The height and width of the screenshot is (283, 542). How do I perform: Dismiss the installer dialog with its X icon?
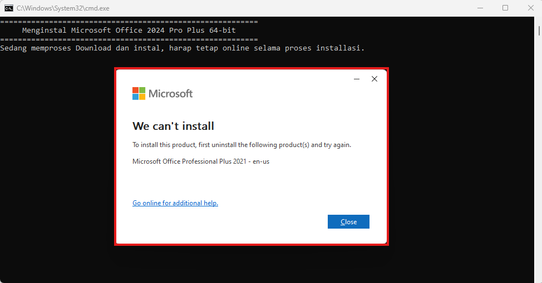click(375, 79)
